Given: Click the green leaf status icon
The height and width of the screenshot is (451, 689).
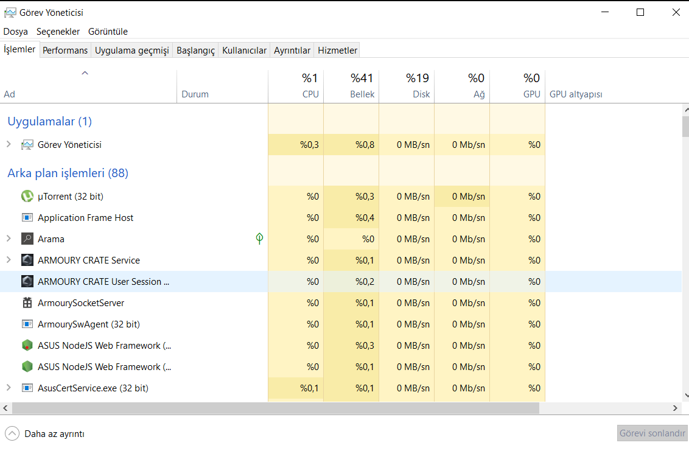Looking at the screenshot, I should click(x=260, y=239).
